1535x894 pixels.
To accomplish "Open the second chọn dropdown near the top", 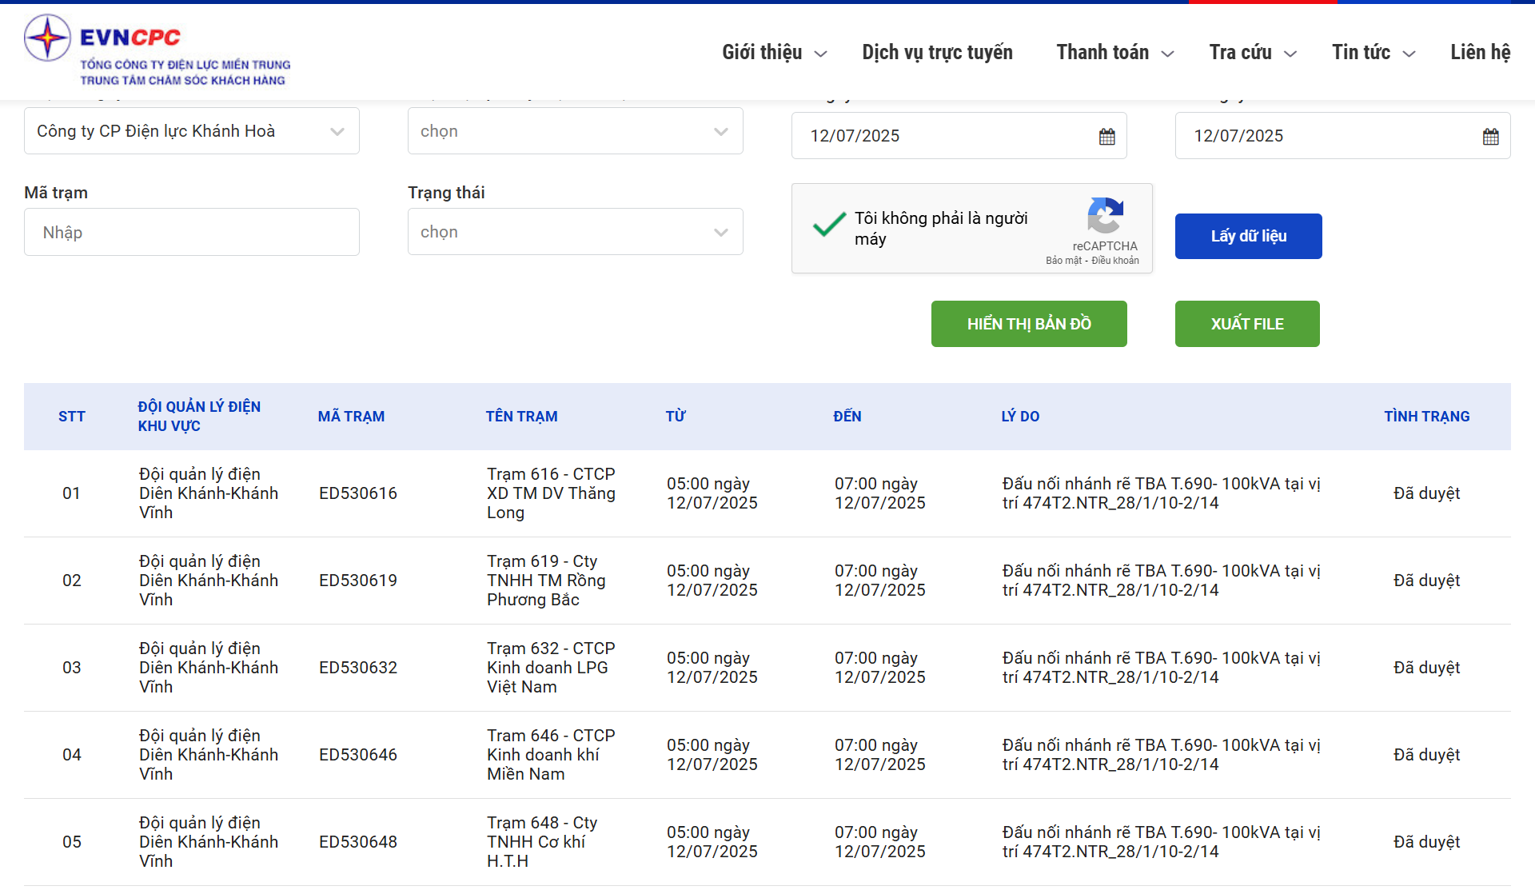I will pos(575,130).
